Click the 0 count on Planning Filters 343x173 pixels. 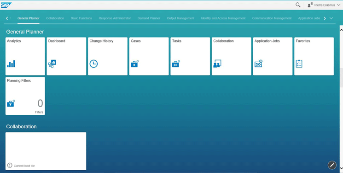(x=40, y=103)
